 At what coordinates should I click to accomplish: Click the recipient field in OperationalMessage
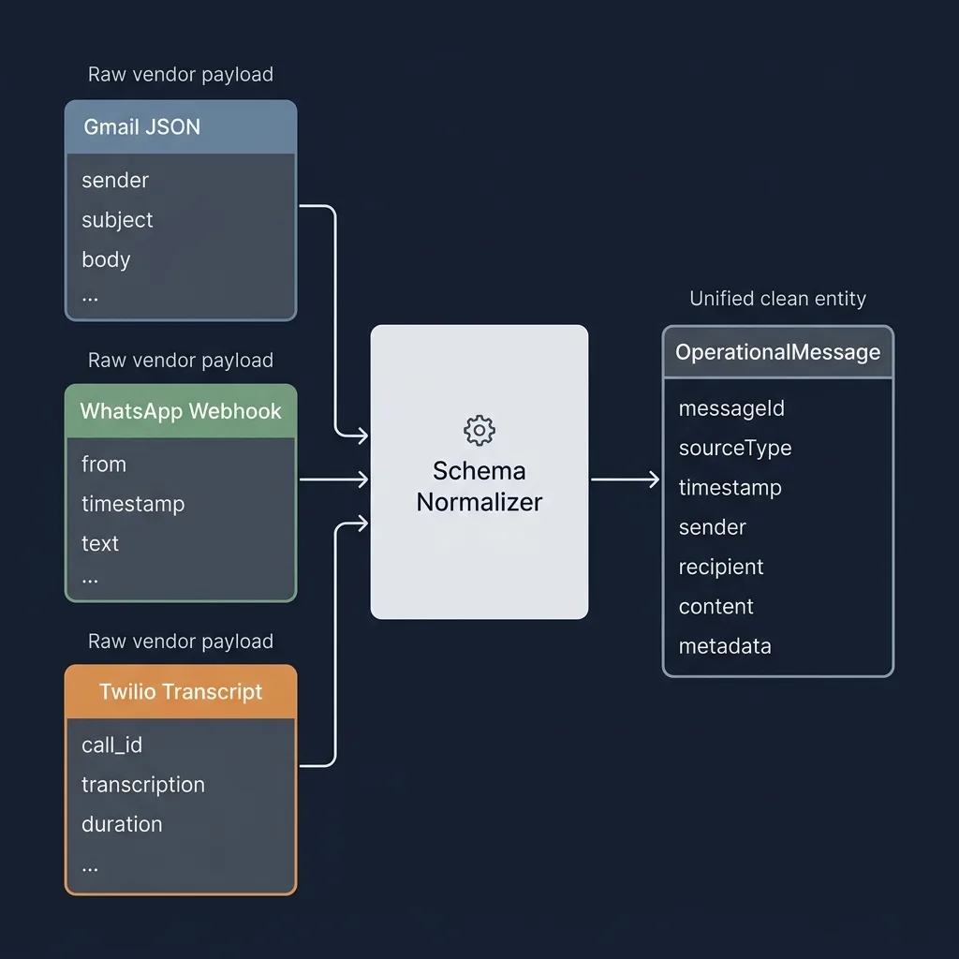coord(721,567)
